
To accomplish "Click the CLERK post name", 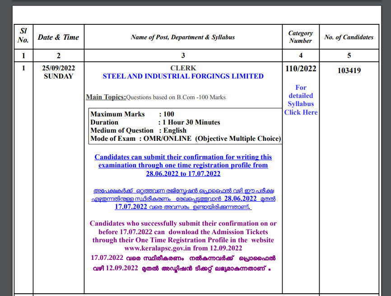I will (183, 68).
